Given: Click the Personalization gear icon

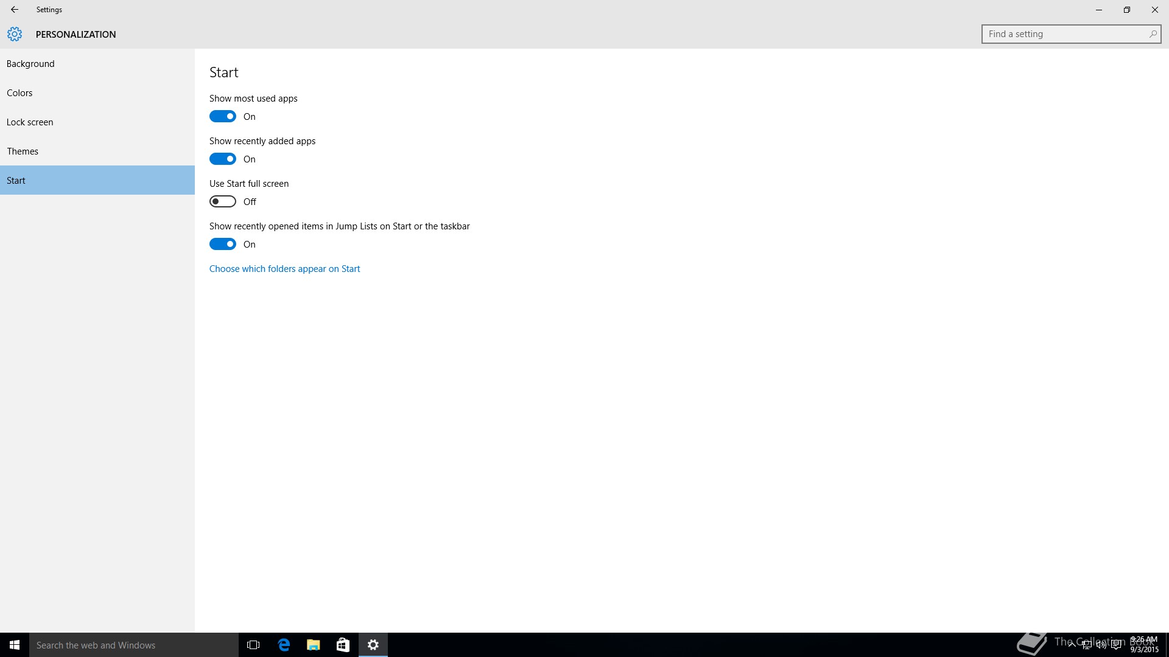Looking at the screenshot, I should coord(15,34).
